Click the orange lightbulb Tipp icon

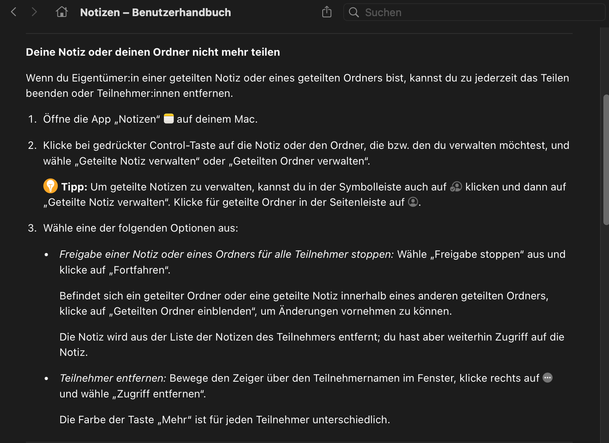pyautogui.click(x=50, y=186)
